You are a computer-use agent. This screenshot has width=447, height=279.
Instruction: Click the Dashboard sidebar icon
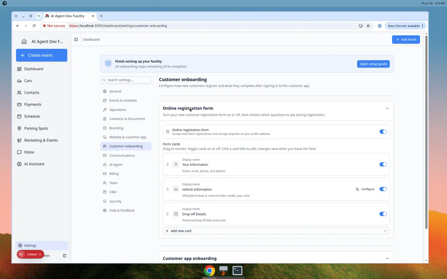click(19, 69)
